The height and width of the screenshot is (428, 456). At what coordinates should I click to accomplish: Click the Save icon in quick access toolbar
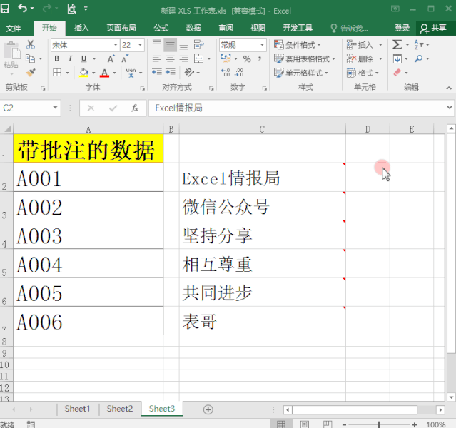(5, 9)
